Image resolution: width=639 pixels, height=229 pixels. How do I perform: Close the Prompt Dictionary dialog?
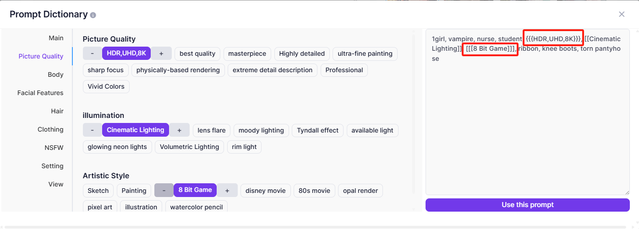point(621,14)
